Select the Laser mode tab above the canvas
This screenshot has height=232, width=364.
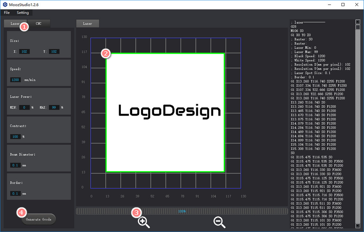point(87,23)
